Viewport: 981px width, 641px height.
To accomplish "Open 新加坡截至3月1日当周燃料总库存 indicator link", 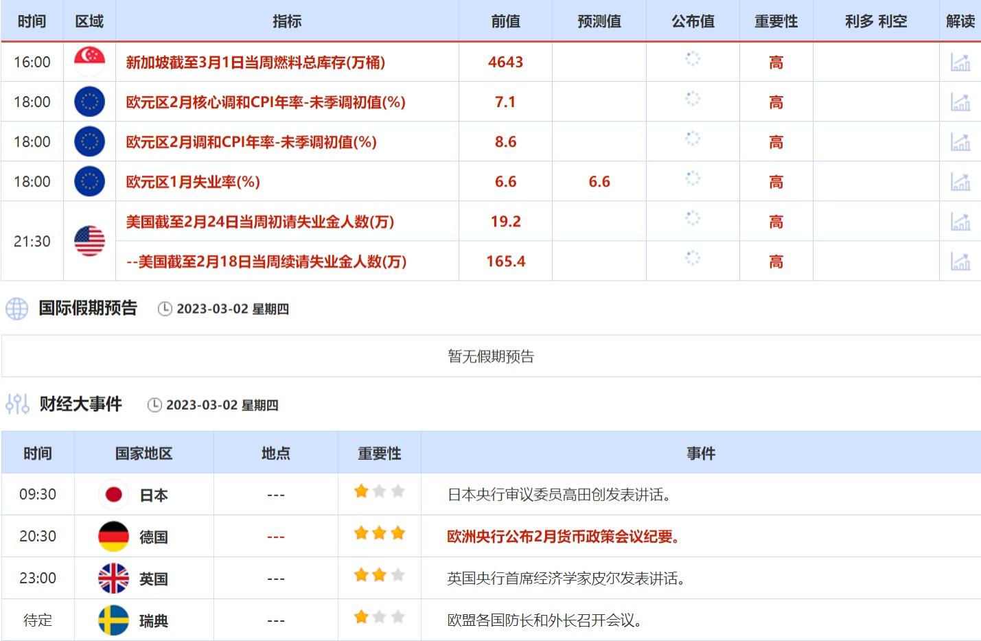I will tap(255, 62).
